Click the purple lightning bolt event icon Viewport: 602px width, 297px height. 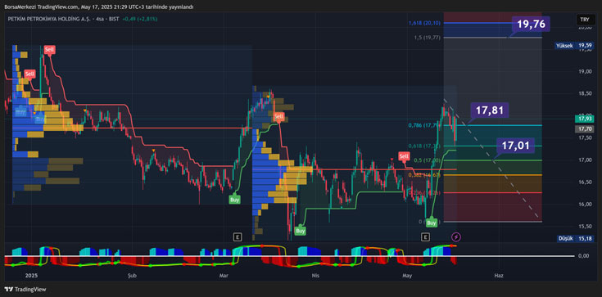coord(455,237)
